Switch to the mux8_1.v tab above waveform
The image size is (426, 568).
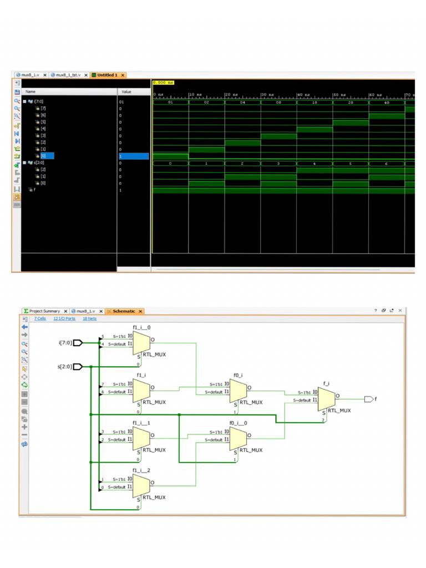click(30, 75)
